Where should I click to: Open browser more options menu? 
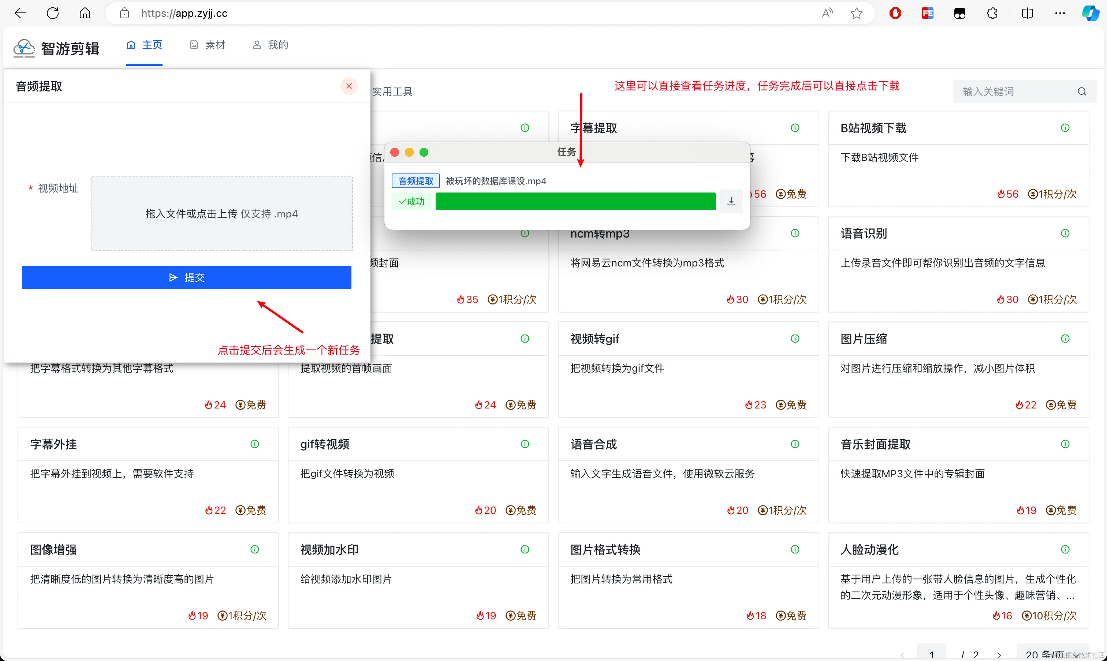click(x=1060, y=14)
